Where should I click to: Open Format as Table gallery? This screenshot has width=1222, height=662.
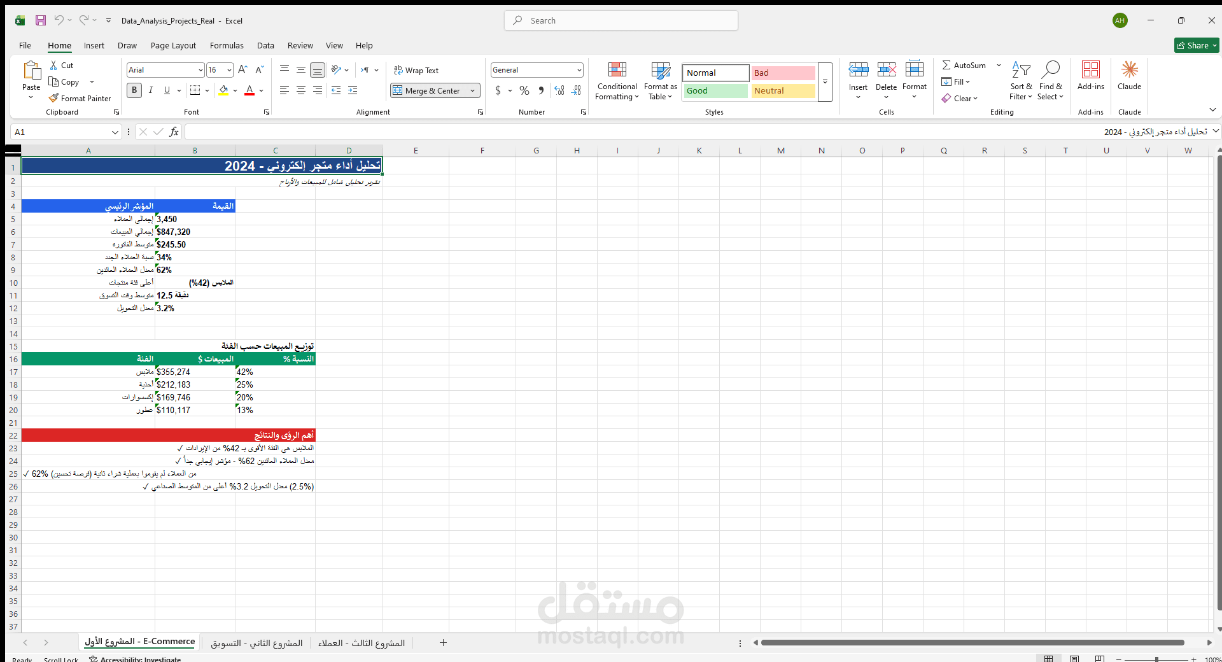pyautogui.click(x=661, y=81)
